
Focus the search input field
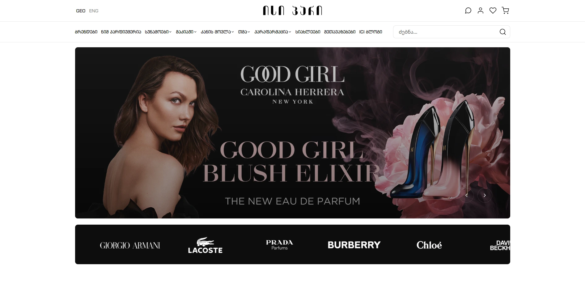pos(447,32)
